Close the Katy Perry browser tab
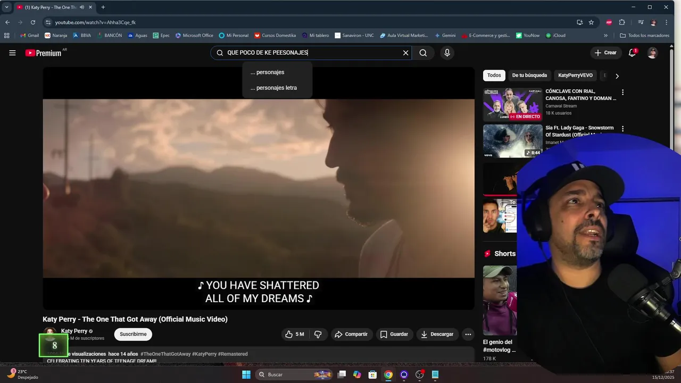The image size is (681, 383). pyautogui.click(x=90, y=7)
